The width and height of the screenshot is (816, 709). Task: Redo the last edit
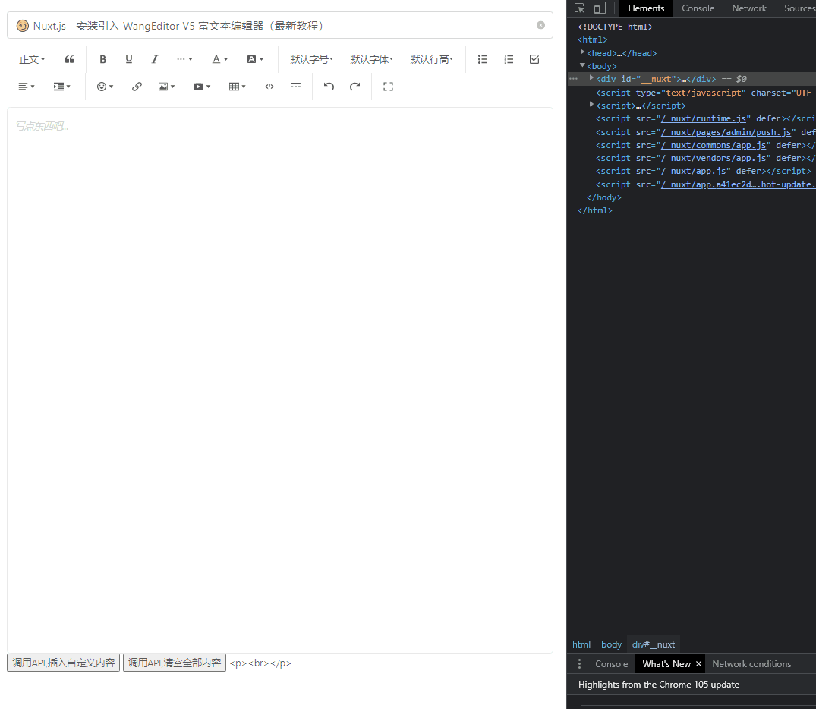(355, 87)
